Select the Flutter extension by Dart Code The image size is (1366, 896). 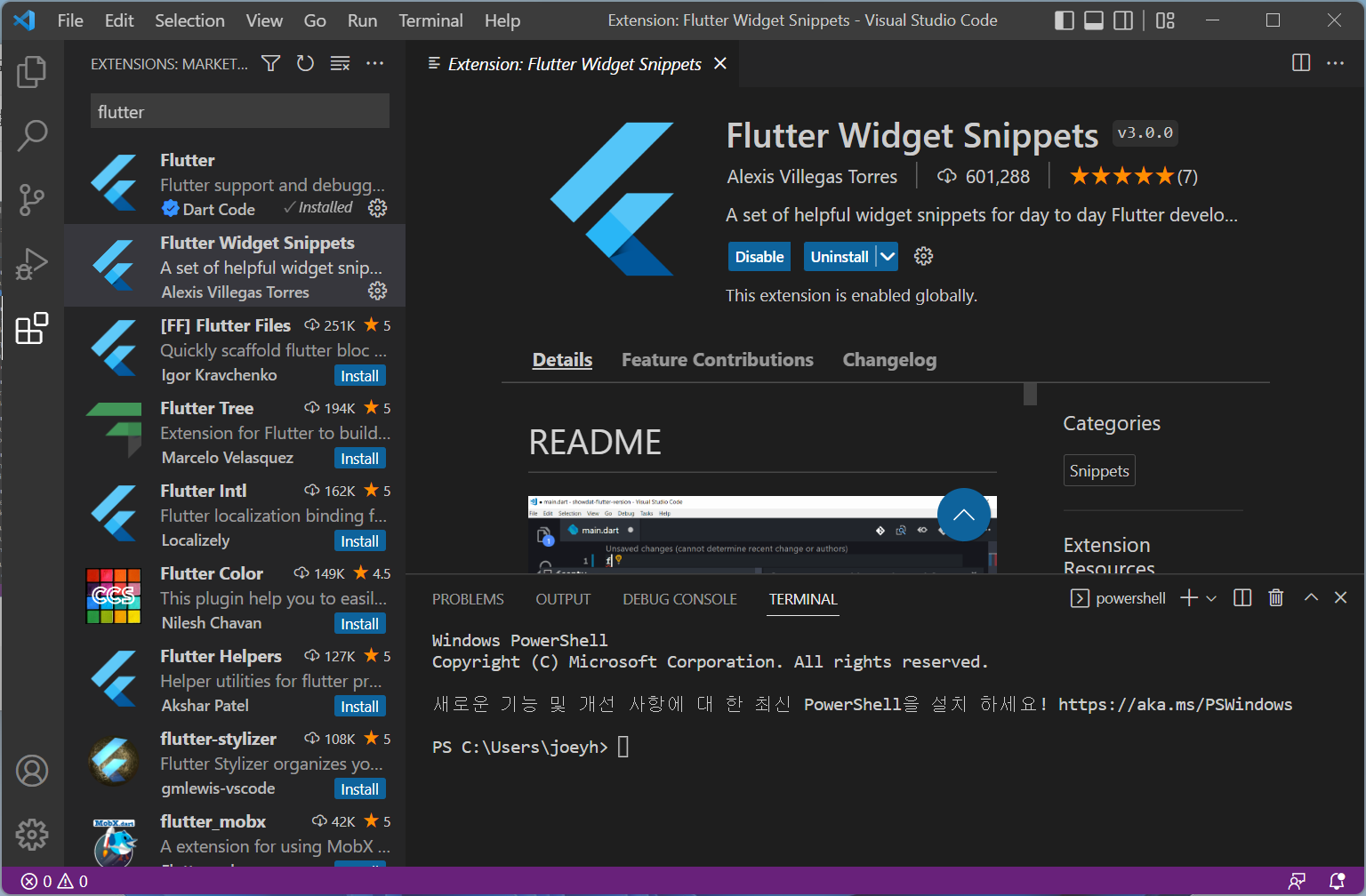[x=235, y=184]
